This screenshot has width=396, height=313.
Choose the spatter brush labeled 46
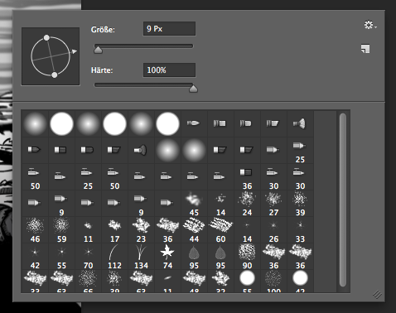click(35, 229)
